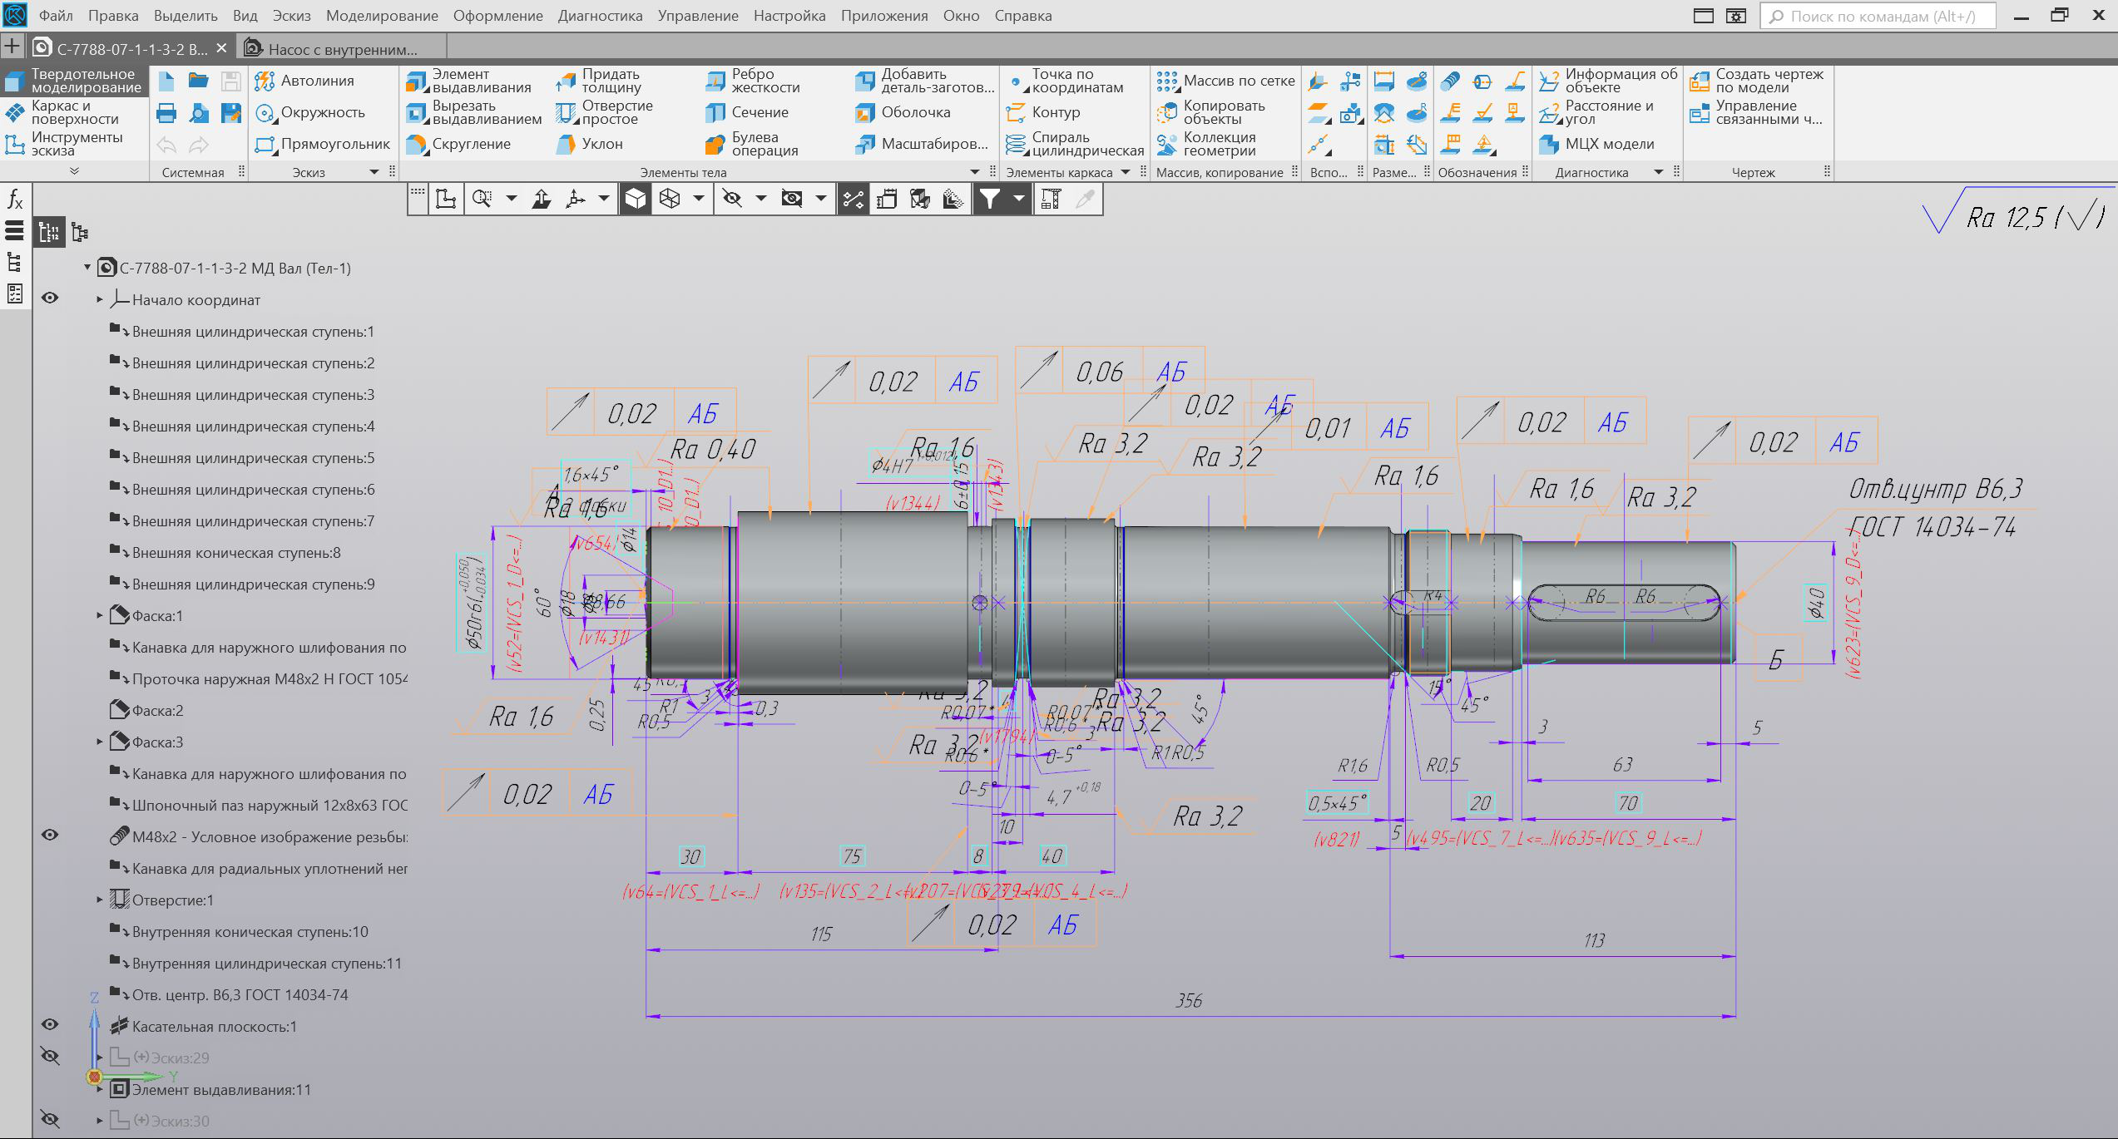Click the МЦХ модели icon
The image size is (2118, 1139).
(1549, 145)
